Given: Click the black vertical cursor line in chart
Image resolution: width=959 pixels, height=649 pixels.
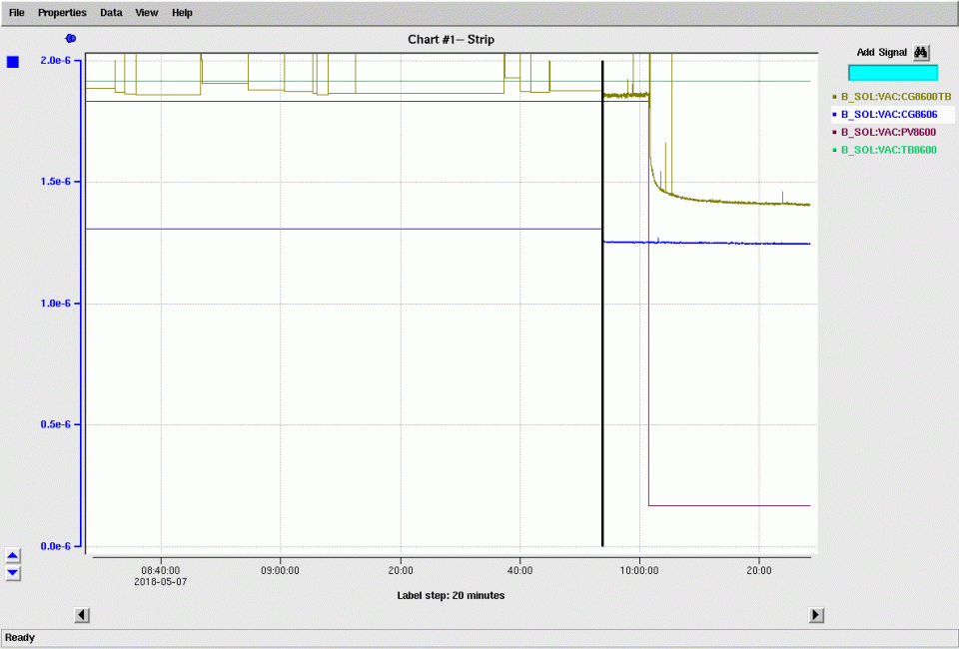Looking at the screenshot, I should (602, 300).
